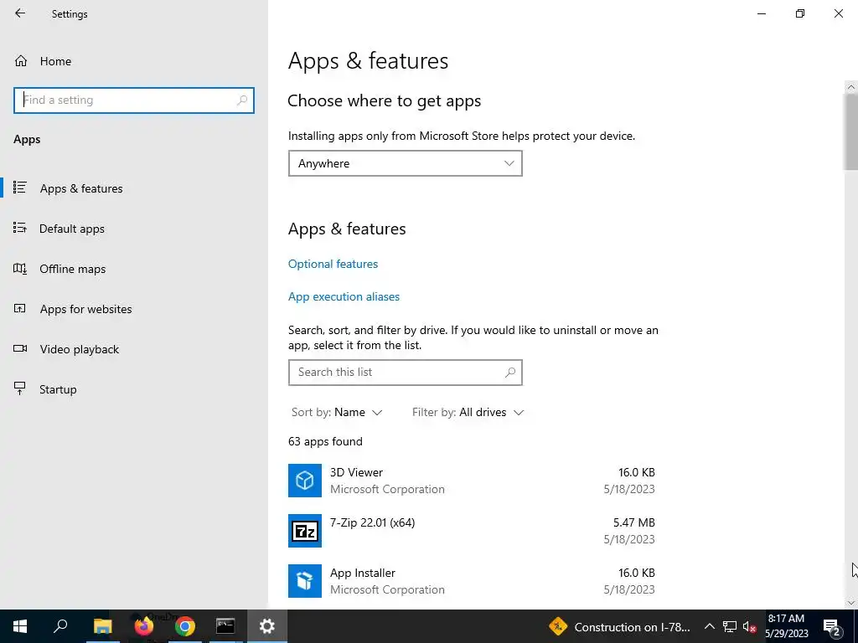Click the Video playback camera icon

20,348
